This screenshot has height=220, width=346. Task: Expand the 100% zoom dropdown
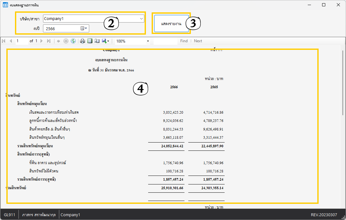coord(148,41)
